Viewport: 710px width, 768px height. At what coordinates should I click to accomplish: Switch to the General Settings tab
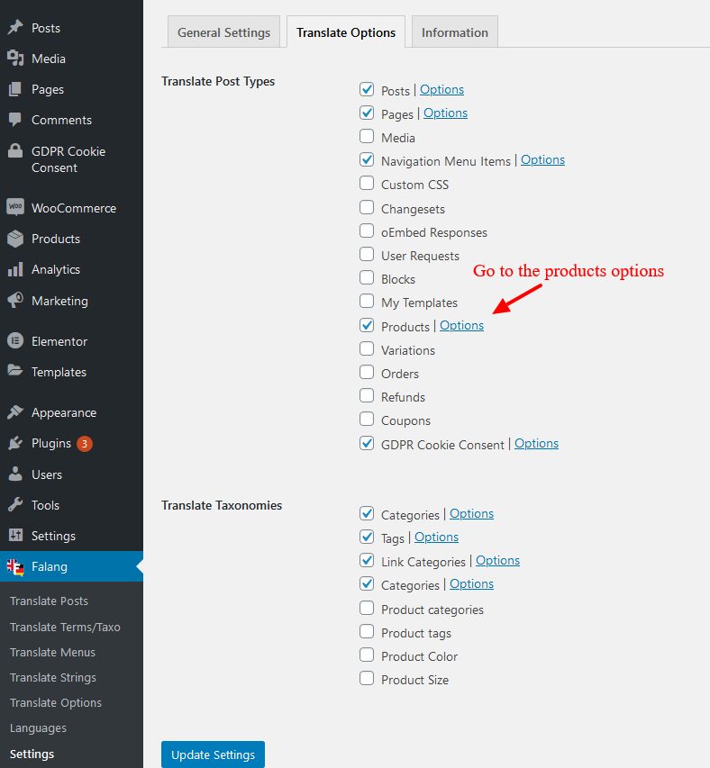click(x=224, y=32)
